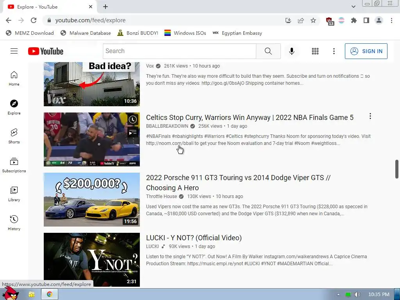This screenshot has width=400, height=300.
Task: Add Celtics video to Watch Later
Action: tap(133, 120)
